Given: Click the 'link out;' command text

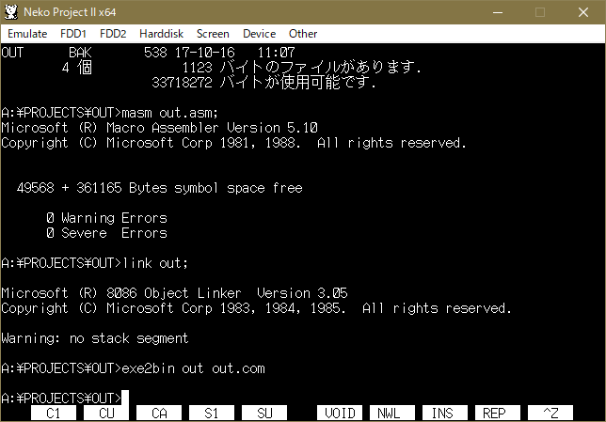Looking at the screenshot, I should click(155, 263).
